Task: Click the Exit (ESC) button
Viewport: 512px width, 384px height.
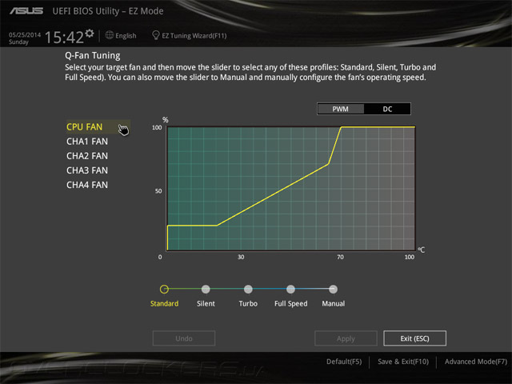Action: coord(414,338)
